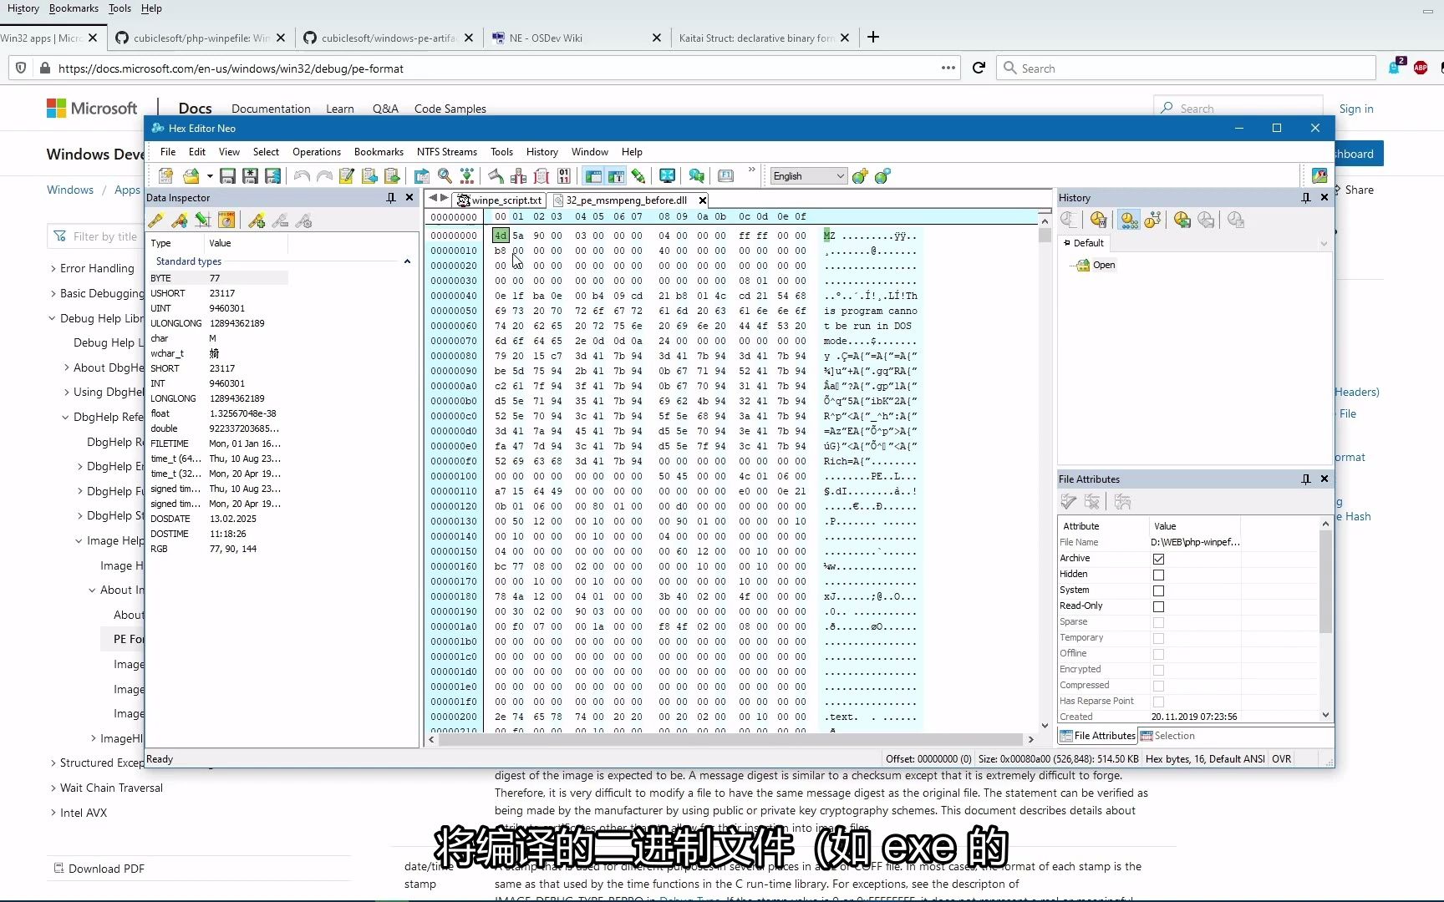Collapse the Standard types group
This screenshot has height=902, width=1444.
click(407, 261)
